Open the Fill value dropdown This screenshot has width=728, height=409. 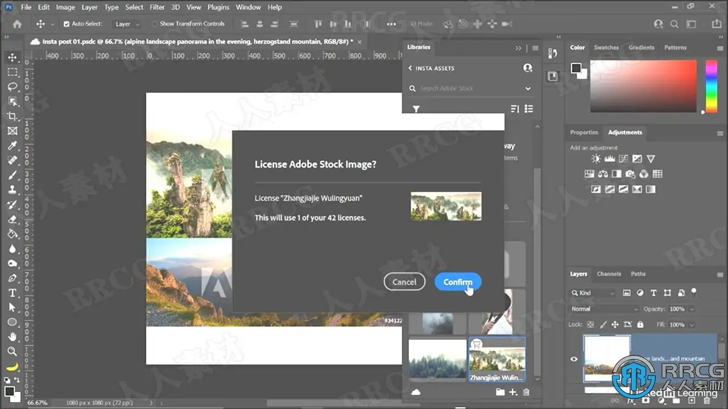pos(692,325)
